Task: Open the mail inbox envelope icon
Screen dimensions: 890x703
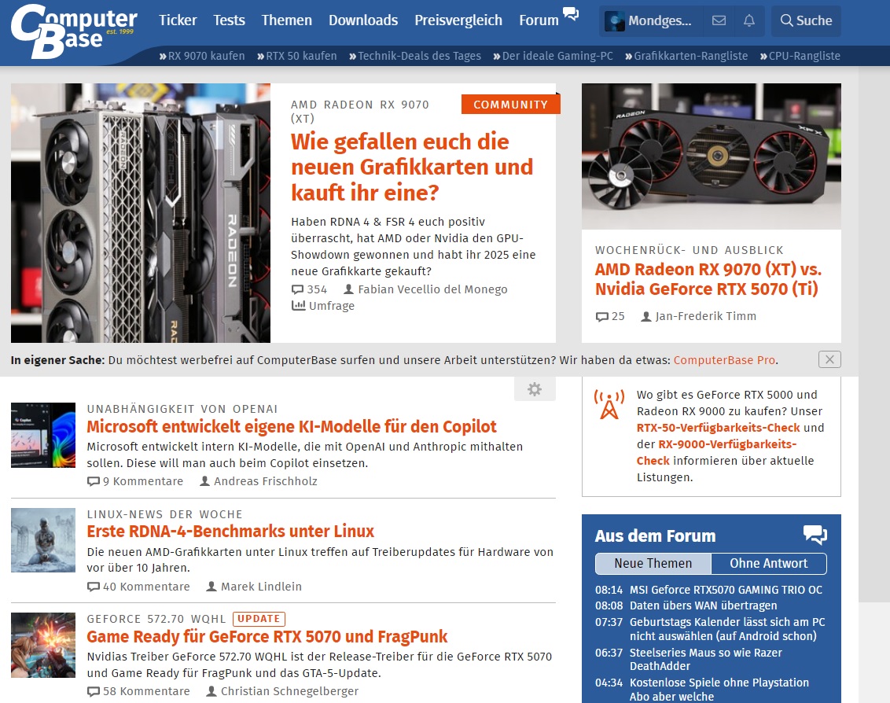Action: pos(719,20)
